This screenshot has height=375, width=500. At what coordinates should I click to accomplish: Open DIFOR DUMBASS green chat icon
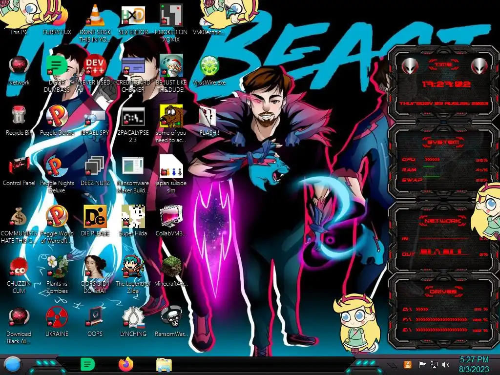tap(57, 74)
